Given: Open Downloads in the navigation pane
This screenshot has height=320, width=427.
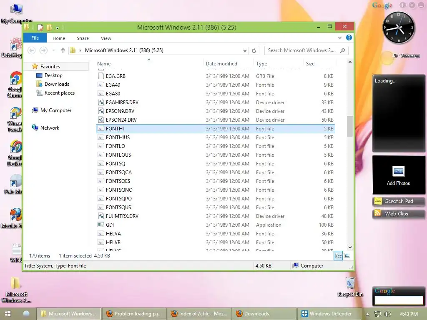Looking at the screenshot, I should click(x=57, y=84).
